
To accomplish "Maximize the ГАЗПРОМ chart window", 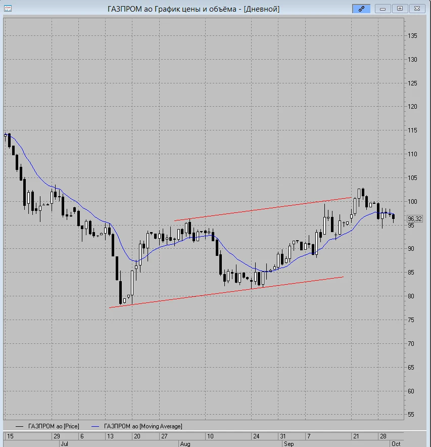I will pyautogui.click(x=400, y=9).
